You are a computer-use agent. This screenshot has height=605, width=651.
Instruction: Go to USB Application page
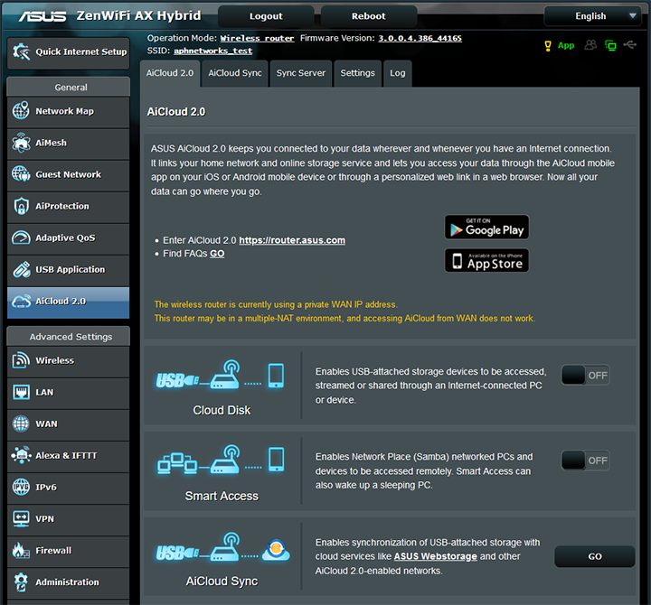click(x=68, y=269)
